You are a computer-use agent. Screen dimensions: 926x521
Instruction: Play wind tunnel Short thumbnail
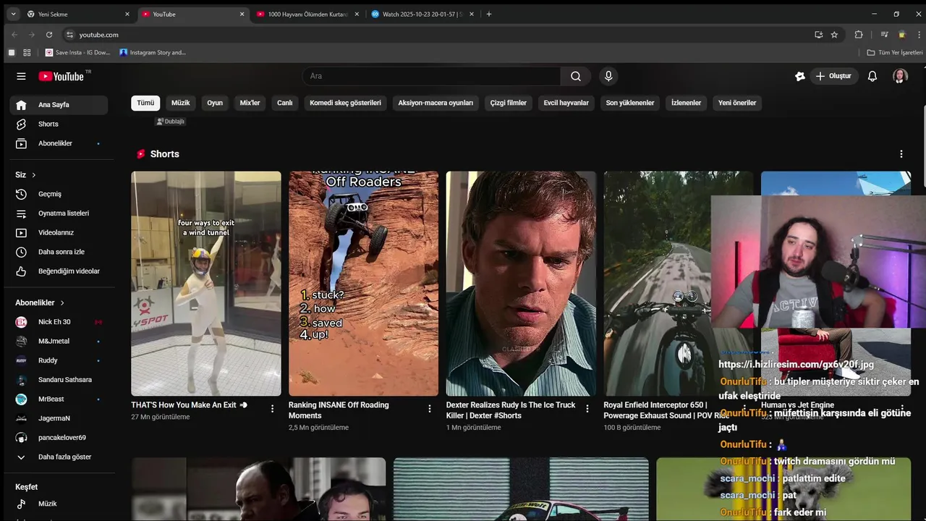(x=206, y=284)
